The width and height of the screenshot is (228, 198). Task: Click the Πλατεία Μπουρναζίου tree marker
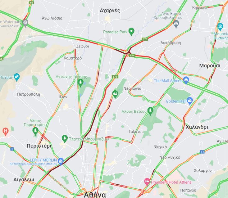[65, 139]
